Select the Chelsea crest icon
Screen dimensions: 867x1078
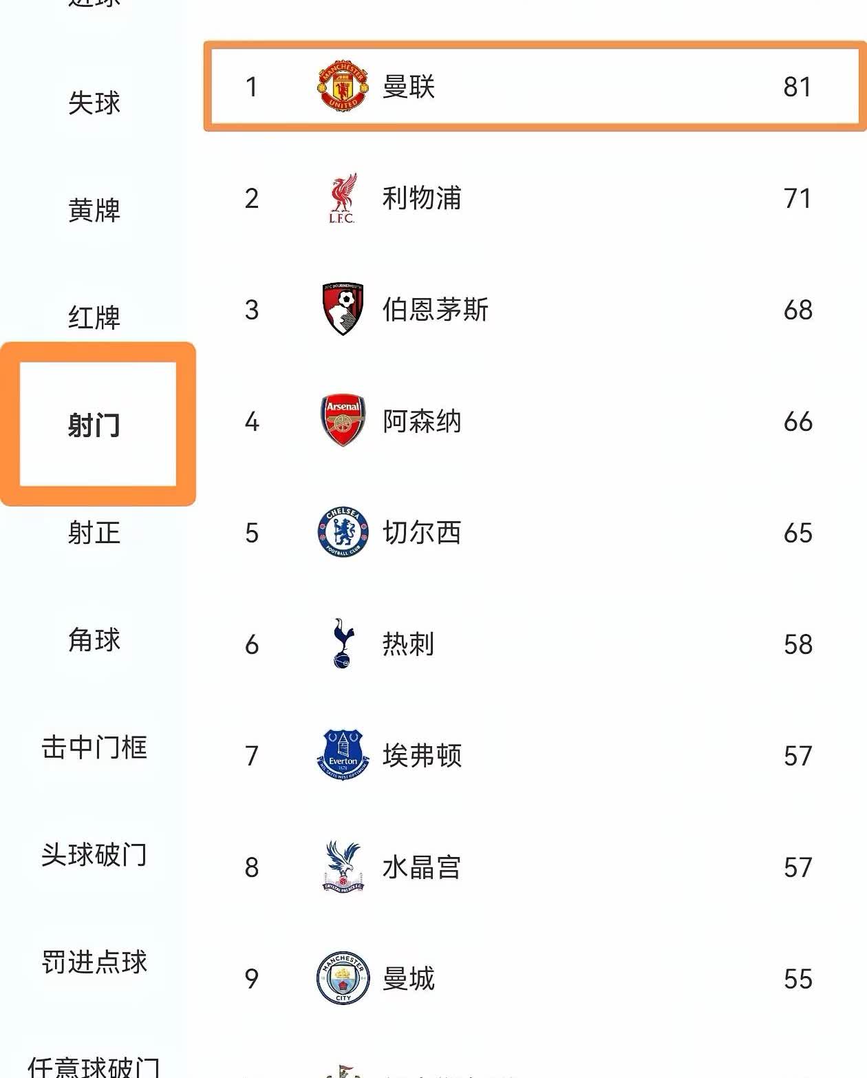tap(343, 532)
